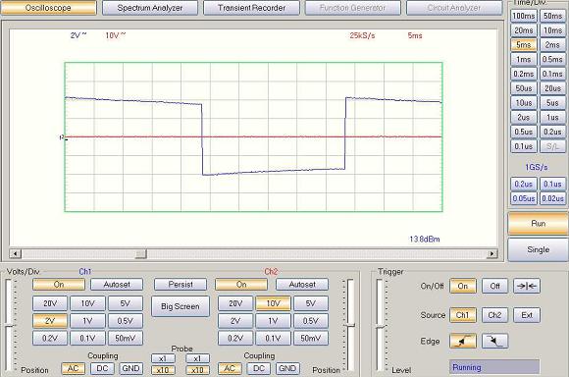The height and width of the screenshot is (377, 569).
Task: Set Ch1 coupling to DC
Action: [x=102, y=368]
